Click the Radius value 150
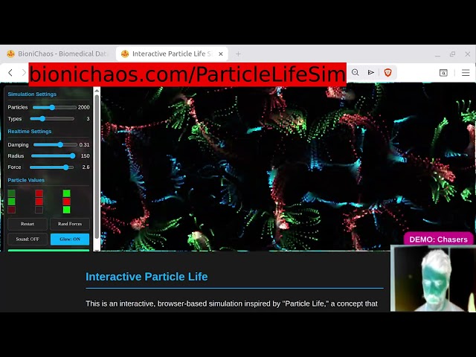This screenshot has width=476, height=357. pos(85,156)
